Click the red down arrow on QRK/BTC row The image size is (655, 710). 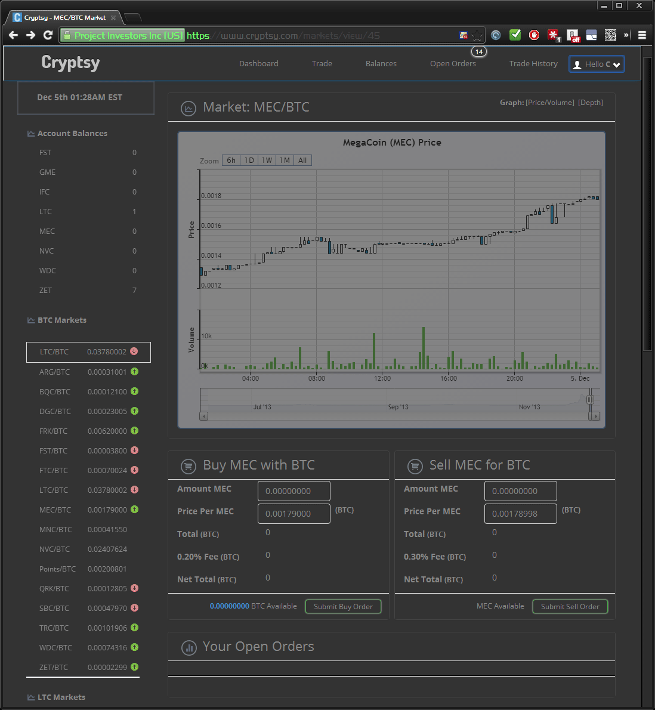coord(134,588)
